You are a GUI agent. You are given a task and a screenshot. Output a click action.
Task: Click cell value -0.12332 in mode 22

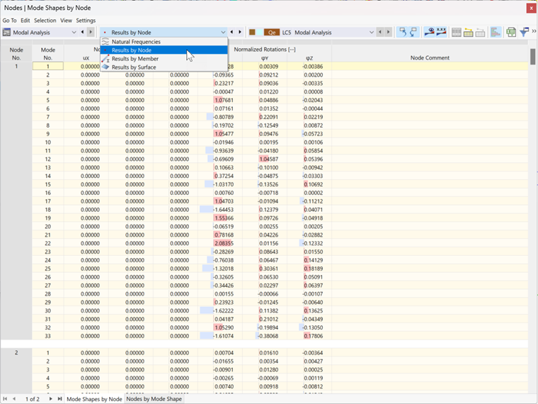coord(309,243)
